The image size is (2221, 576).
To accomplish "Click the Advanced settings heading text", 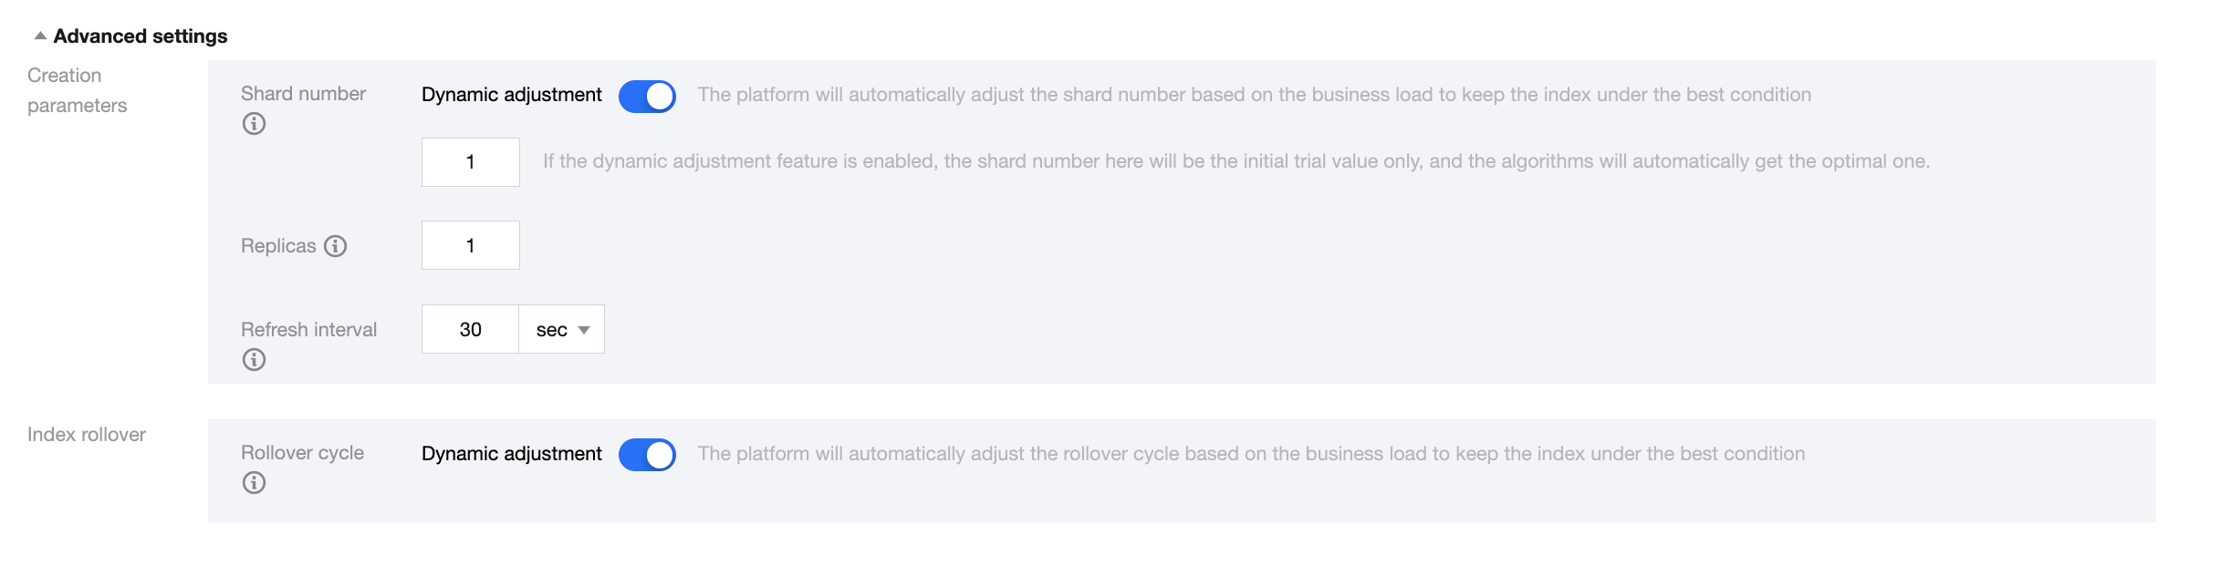I will [x=141, y=36].
